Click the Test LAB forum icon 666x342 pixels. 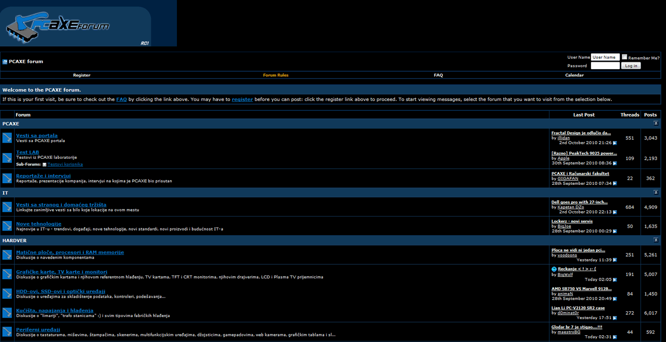6,158
